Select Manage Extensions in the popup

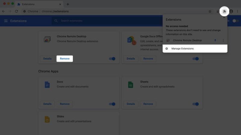pos(182,49)
